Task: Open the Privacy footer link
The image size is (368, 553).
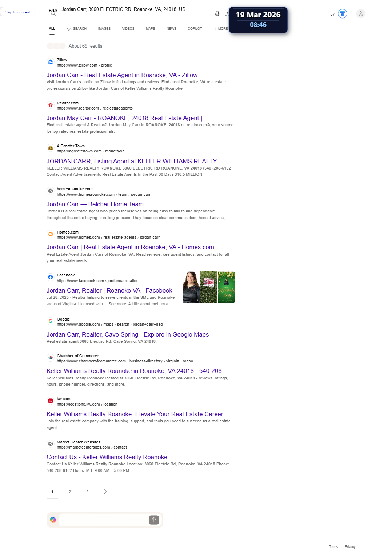Action: pos(350,547)
